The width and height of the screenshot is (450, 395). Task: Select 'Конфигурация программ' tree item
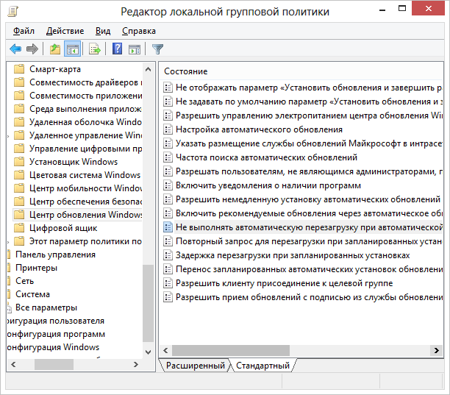point(56,334)
